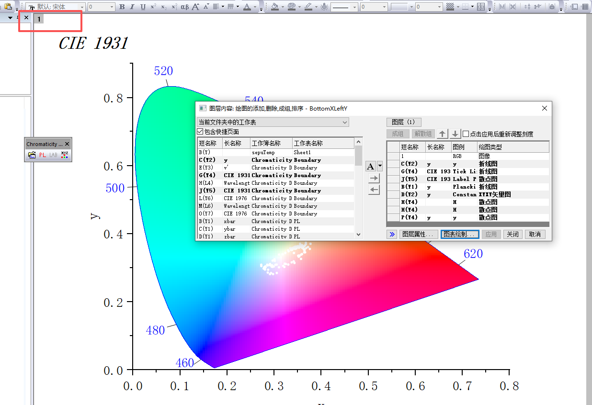The width and height of the screenshot is (592, 405).
Task: Click the 图层 (1) selector
Action: pyautogui.click(x=404, y=122)
